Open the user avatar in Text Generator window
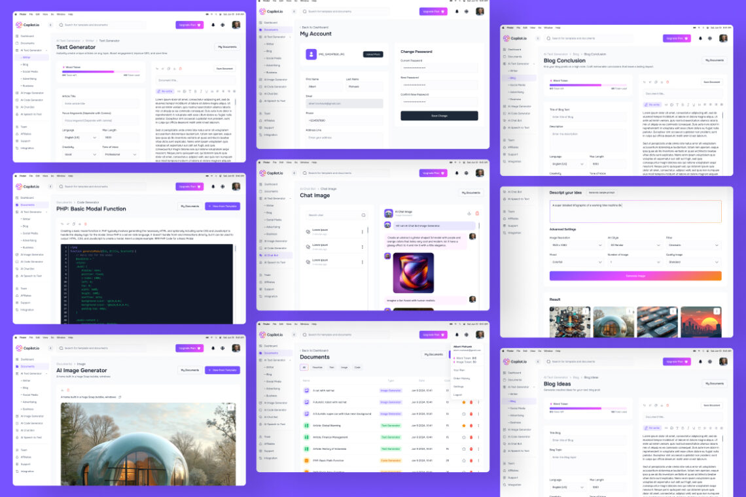This screenshot has width=746, height=497. click(x=236, y=25)
